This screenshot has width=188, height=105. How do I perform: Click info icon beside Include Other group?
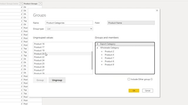coord(152,79)
